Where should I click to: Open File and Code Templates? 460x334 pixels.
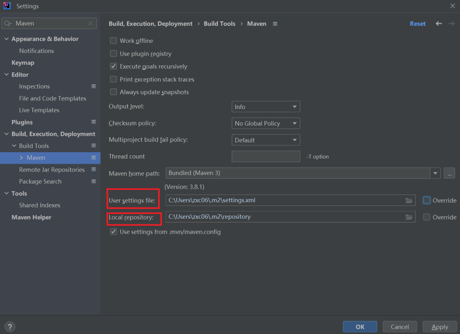pos(53,98)
